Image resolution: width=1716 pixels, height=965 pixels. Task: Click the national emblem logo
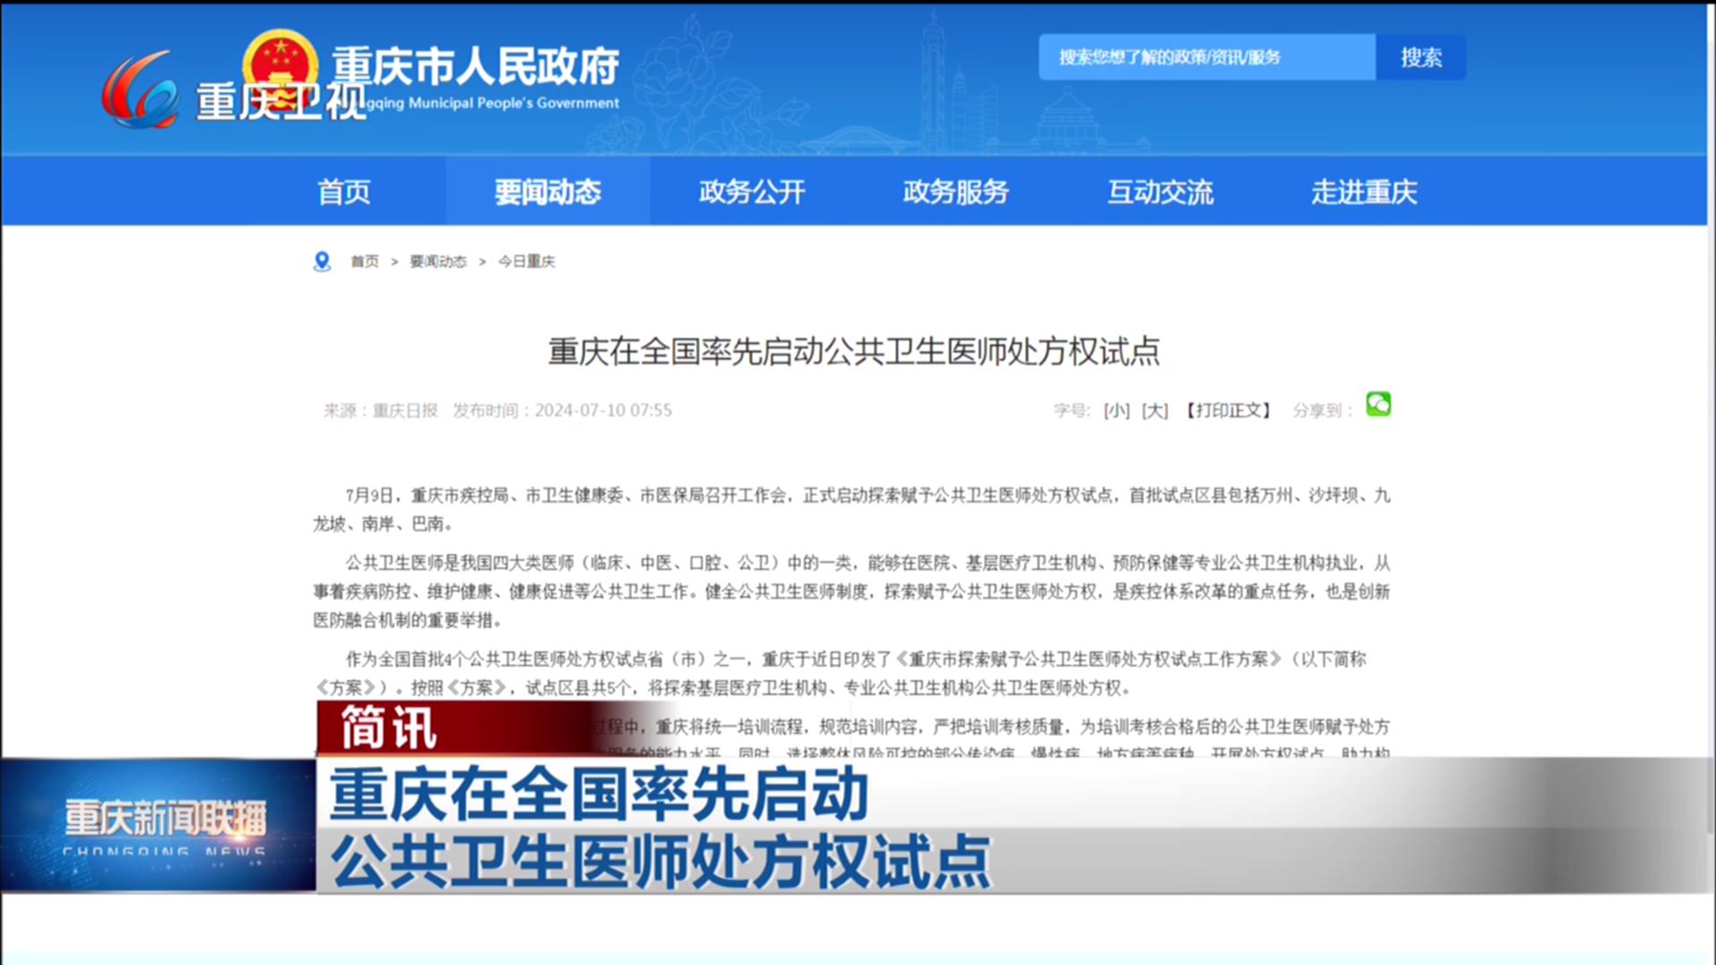click(x=281, y=61)
